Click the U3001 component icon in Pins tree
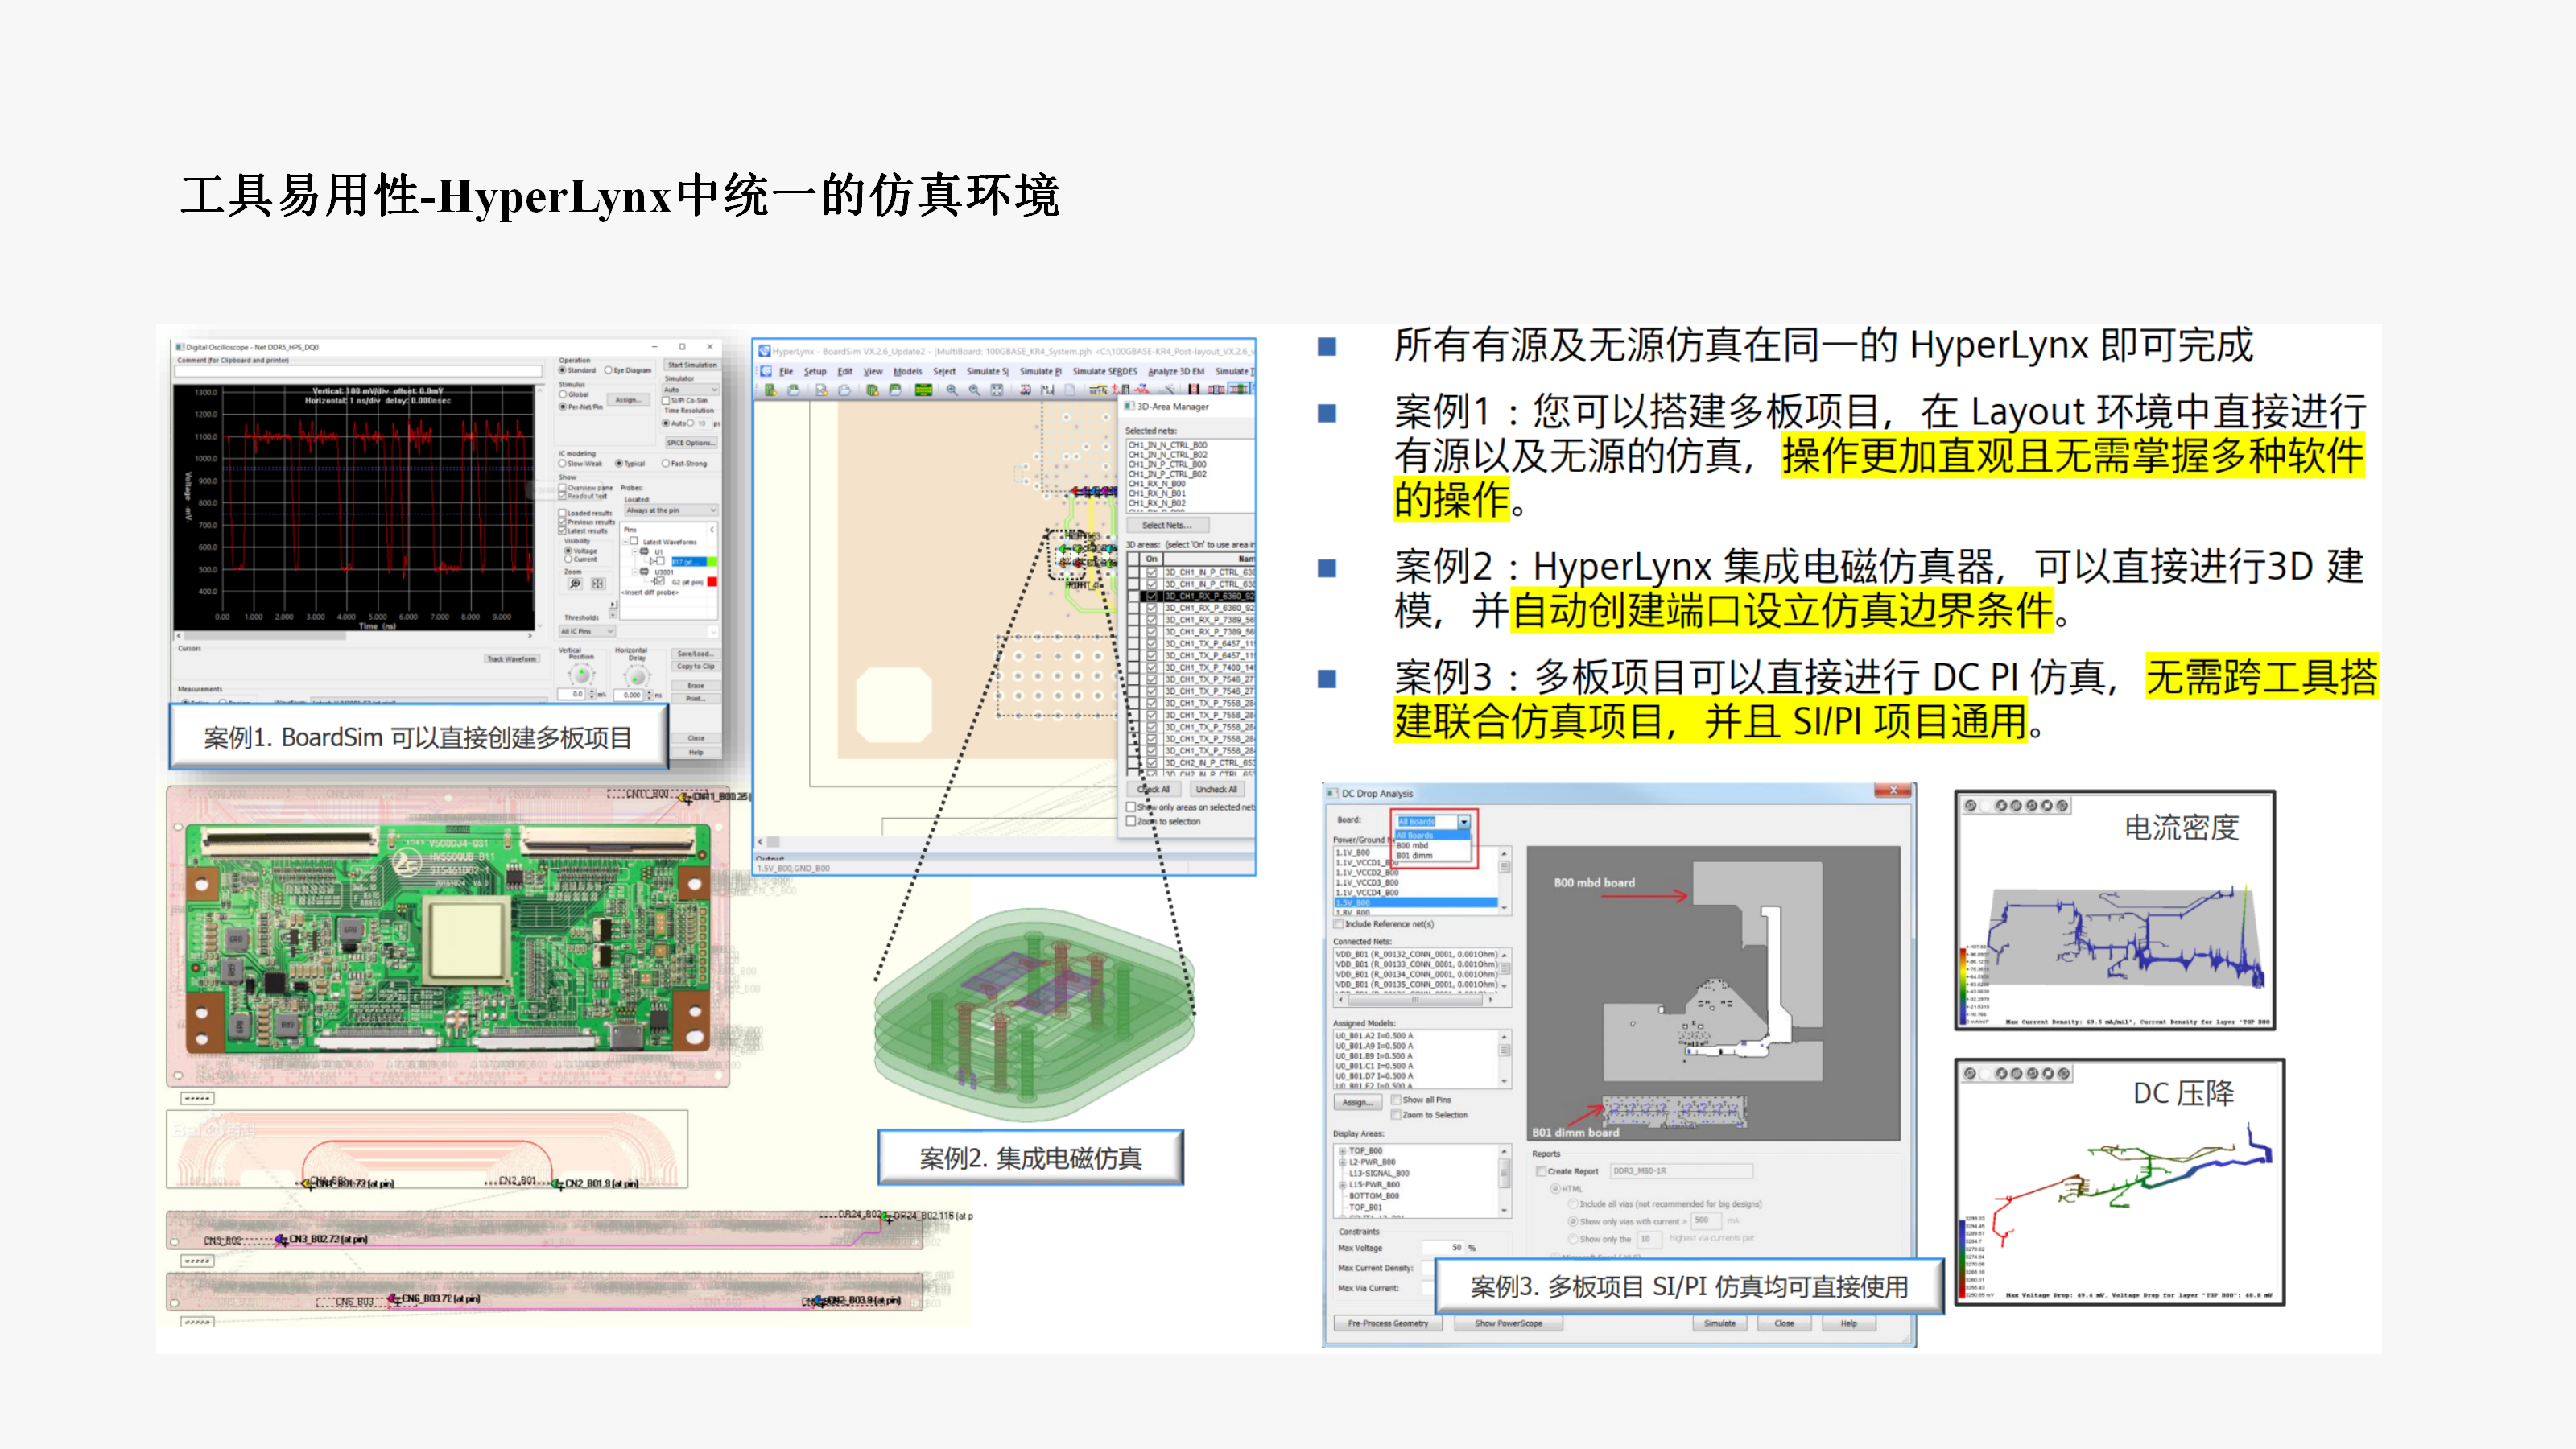 coord(644,572)
